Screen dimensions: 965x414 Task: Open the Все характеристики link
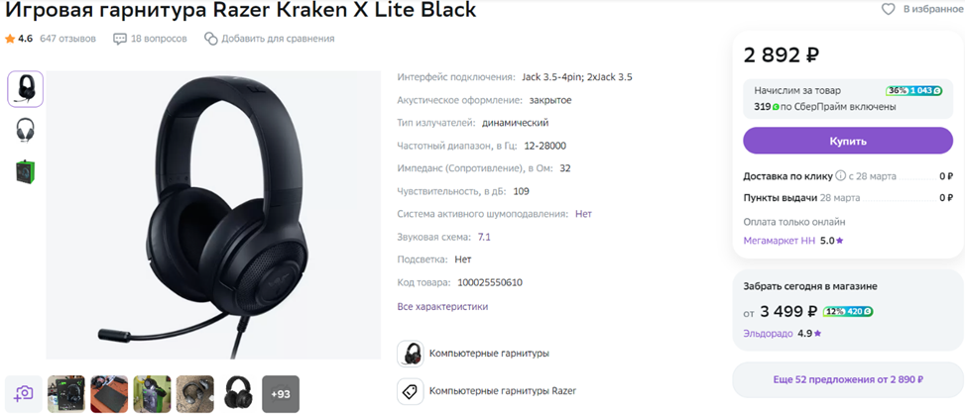pos(442,306)
